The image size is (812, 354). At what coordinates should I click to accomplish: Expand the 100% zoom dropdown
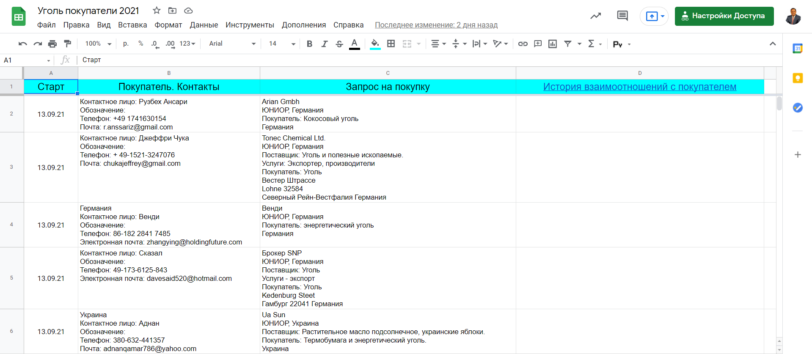coord(98,44)
